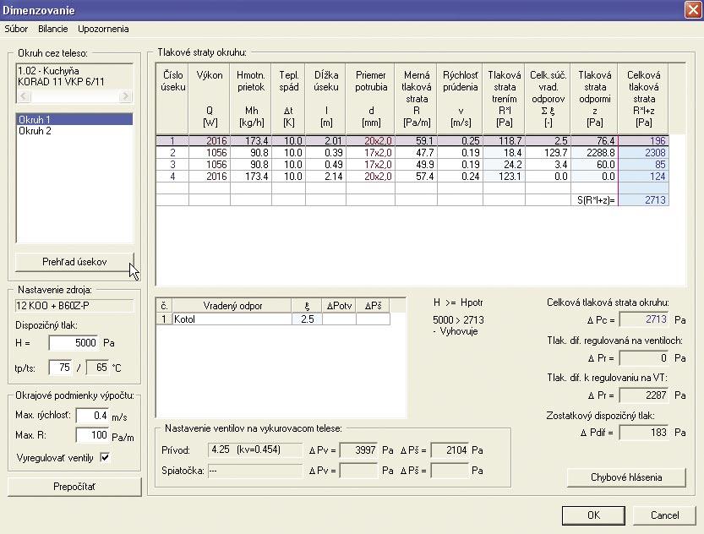The width and height of the screenshot is (704, 534).
Task: Click the Rýchlosť prúdenia column header
Action: click(x=461, y=98)
